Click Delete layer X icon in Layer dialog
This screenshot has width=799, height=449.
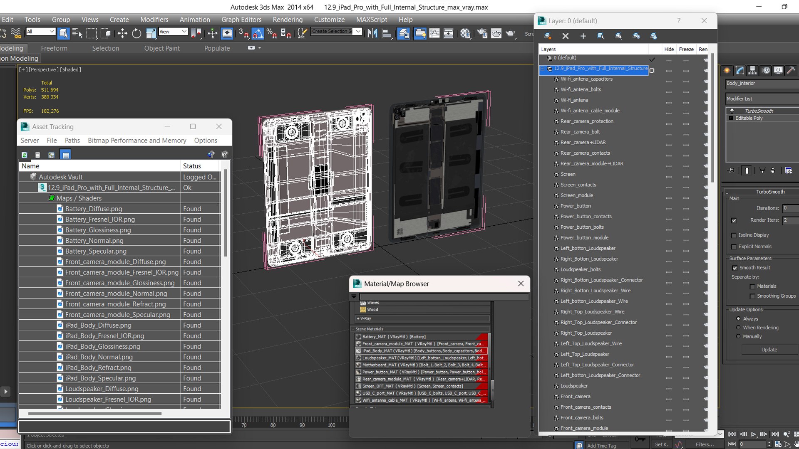[566, 36]
